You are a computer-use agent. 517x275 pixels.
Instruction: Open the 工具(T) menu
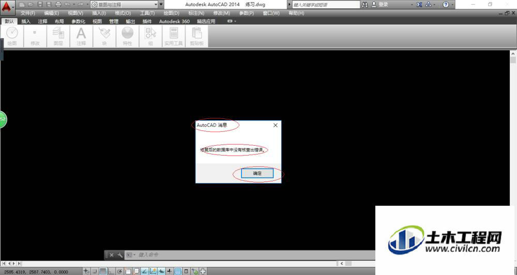coord(147,13)
